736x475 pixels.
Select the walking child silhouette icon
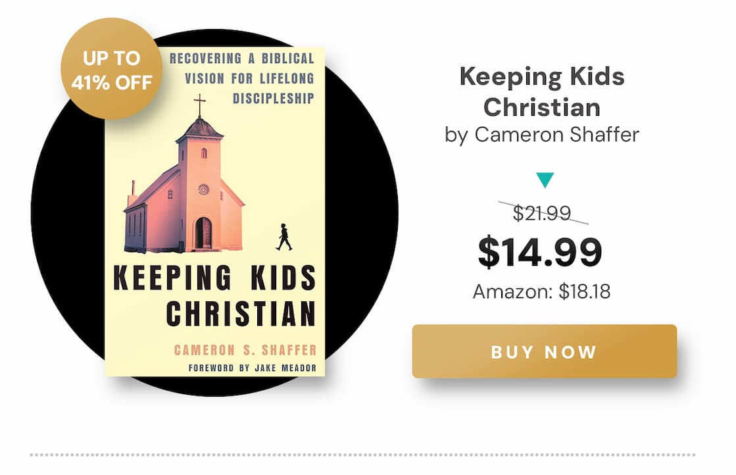[x=285, y=236]
